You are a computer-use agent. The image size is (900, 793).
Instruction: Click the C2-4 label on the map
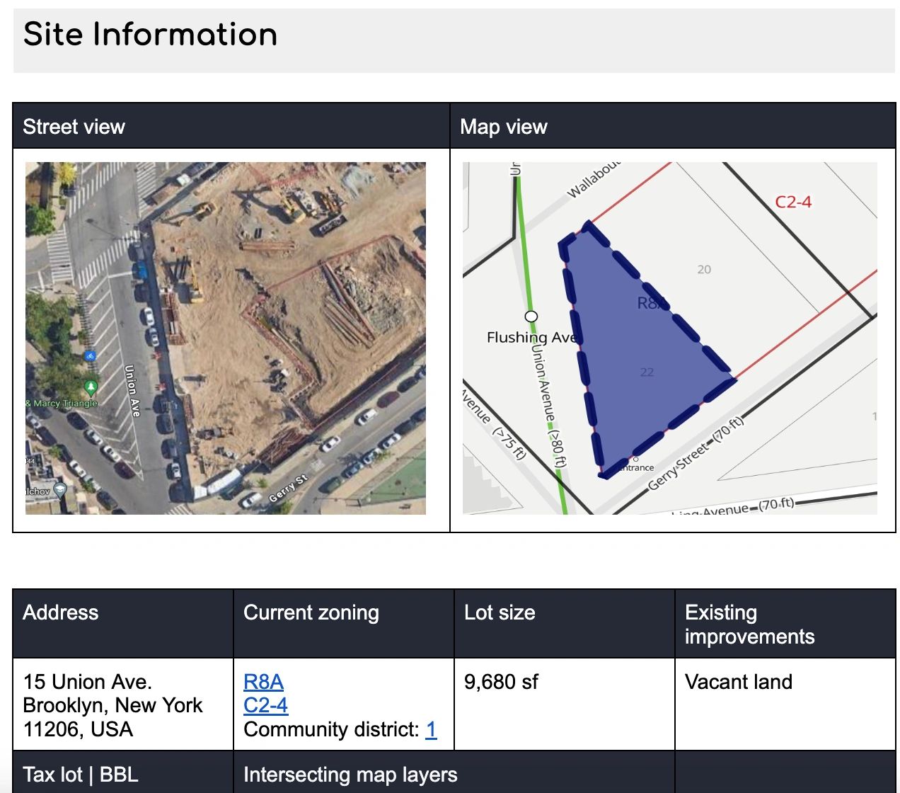(x=793, y=202)
